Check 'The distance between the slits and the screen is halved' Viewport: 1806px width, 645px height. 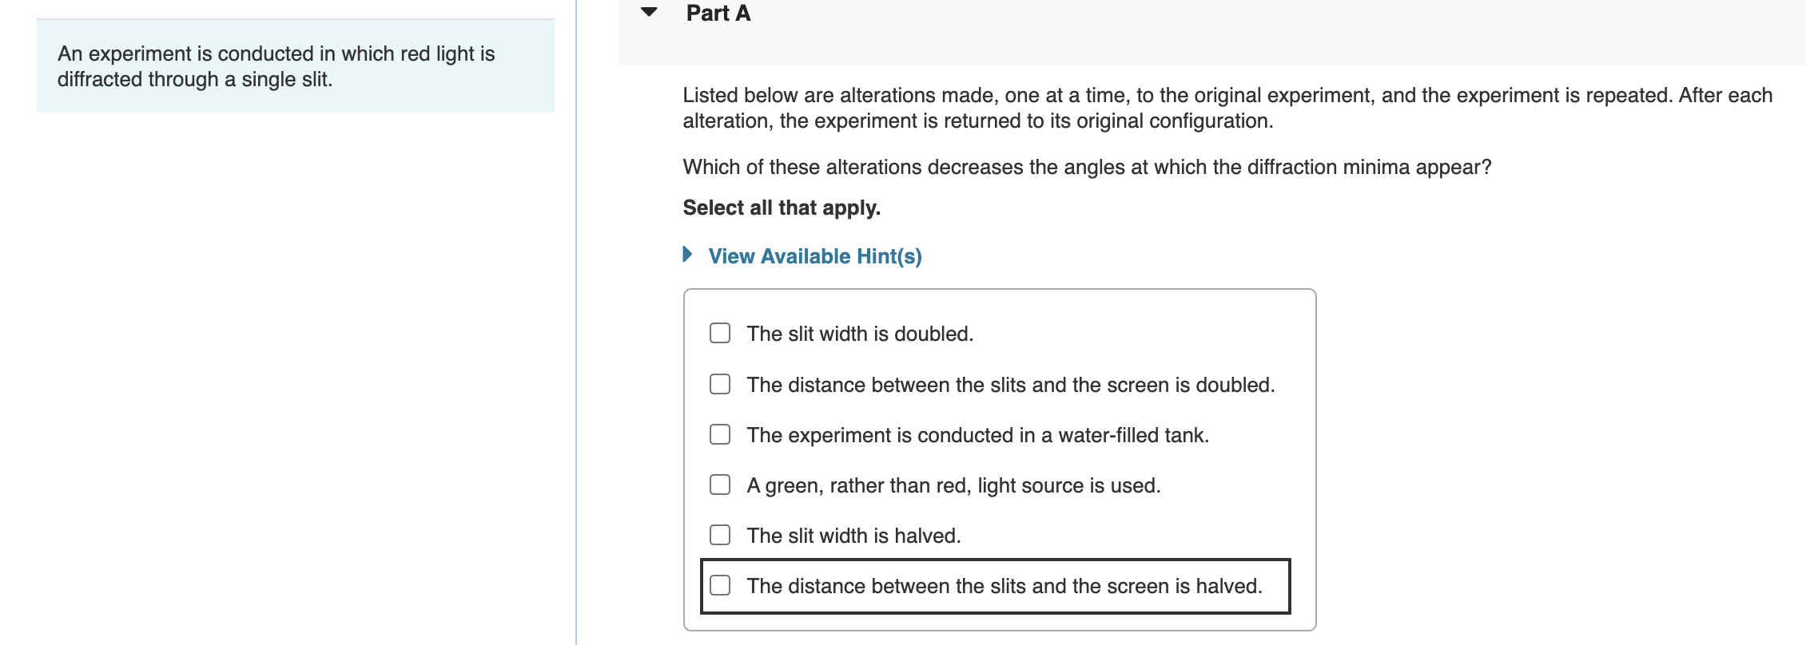[x=720, y=585]
